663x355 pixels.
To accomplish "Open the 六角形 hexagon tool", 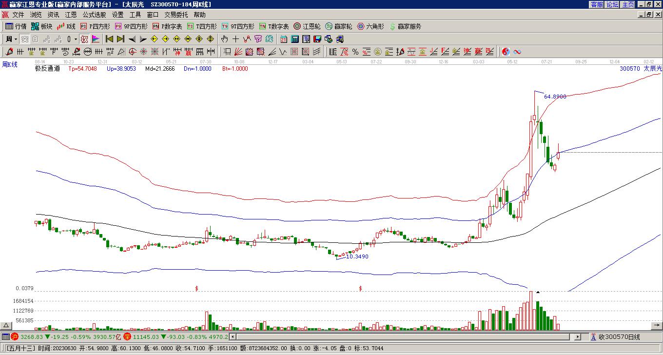I will 370,26.
